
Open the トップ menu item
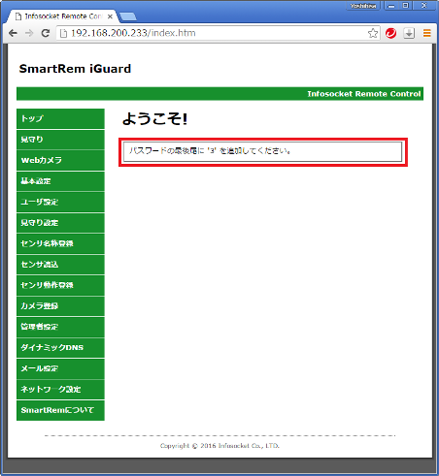coord(60,118)
